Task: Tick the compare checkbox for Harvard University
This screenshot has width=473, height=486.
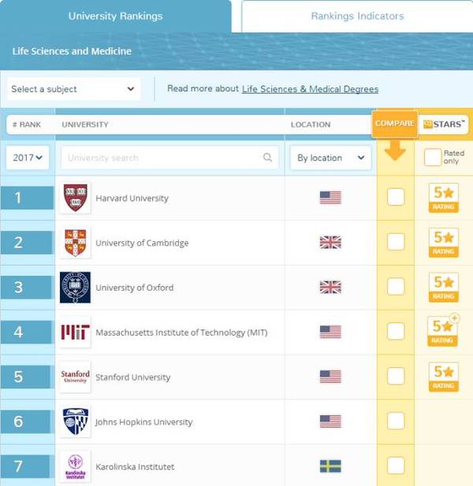Action: 396,197
